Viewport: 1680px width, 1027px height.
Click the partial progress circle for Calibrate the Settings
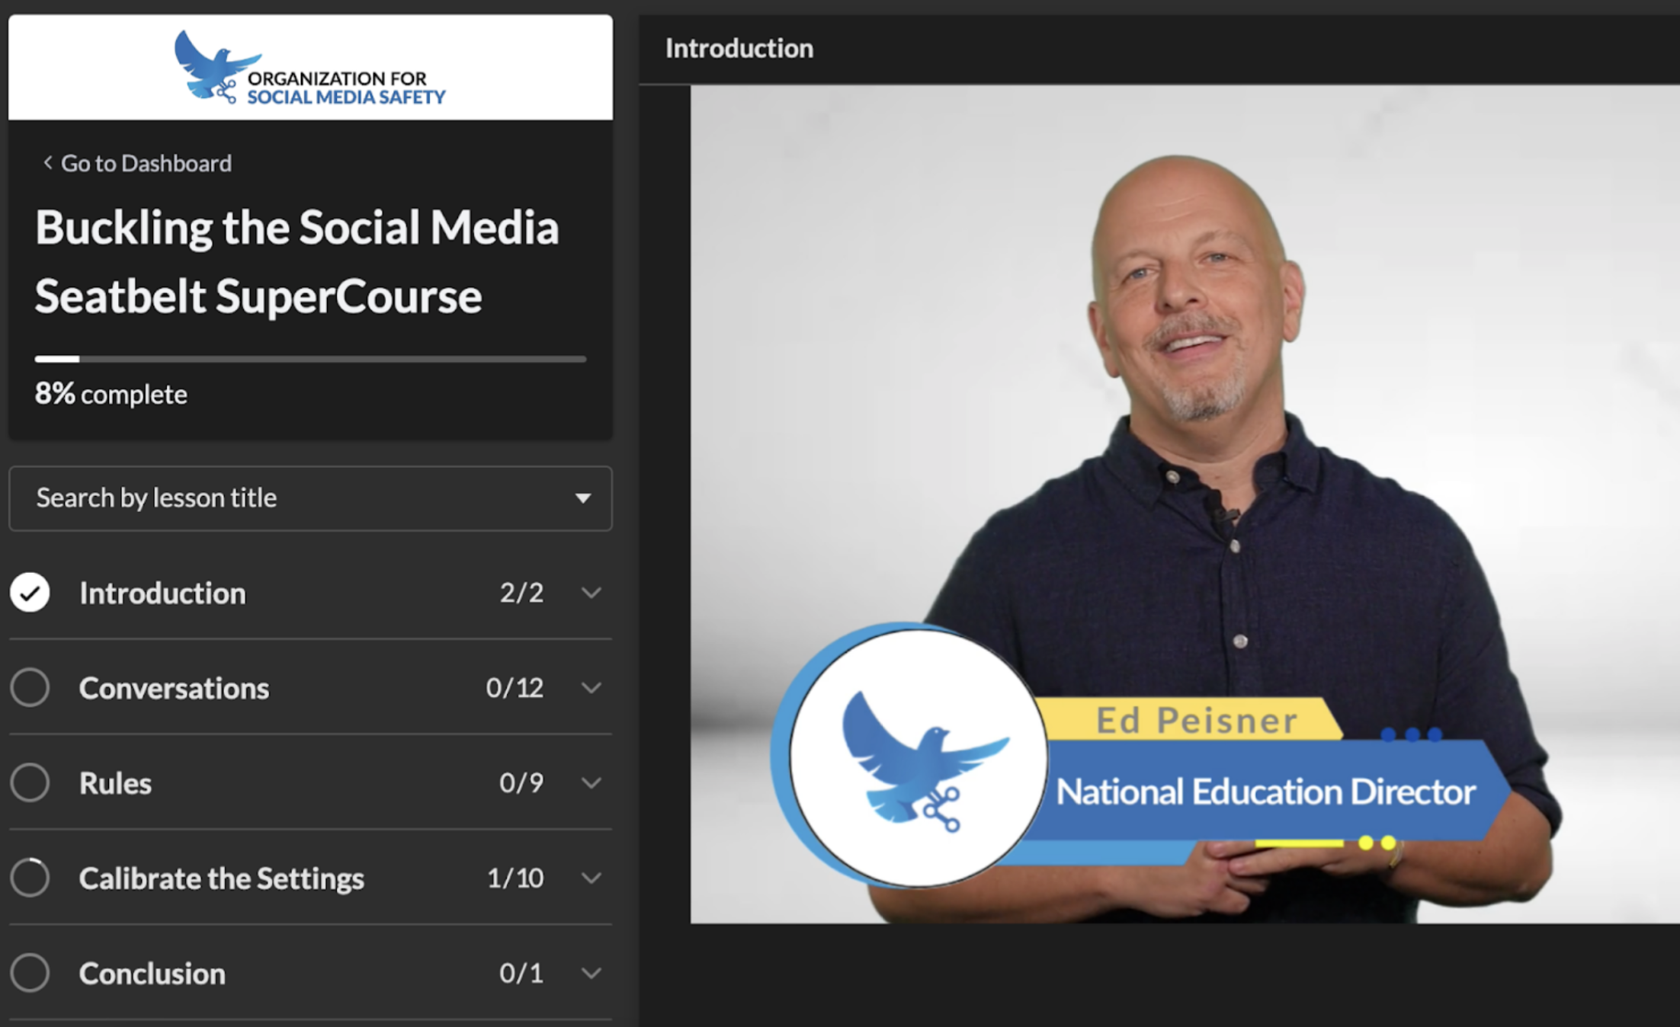(30, 878)
